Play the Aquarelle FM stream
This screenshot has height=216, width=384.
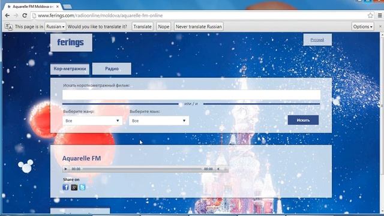65,169
